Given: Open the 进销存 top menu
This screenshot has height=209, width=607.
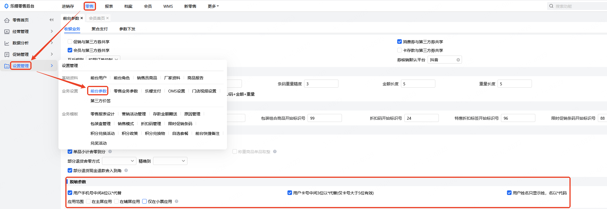Looking at the screenshot, I should [68, 6].
